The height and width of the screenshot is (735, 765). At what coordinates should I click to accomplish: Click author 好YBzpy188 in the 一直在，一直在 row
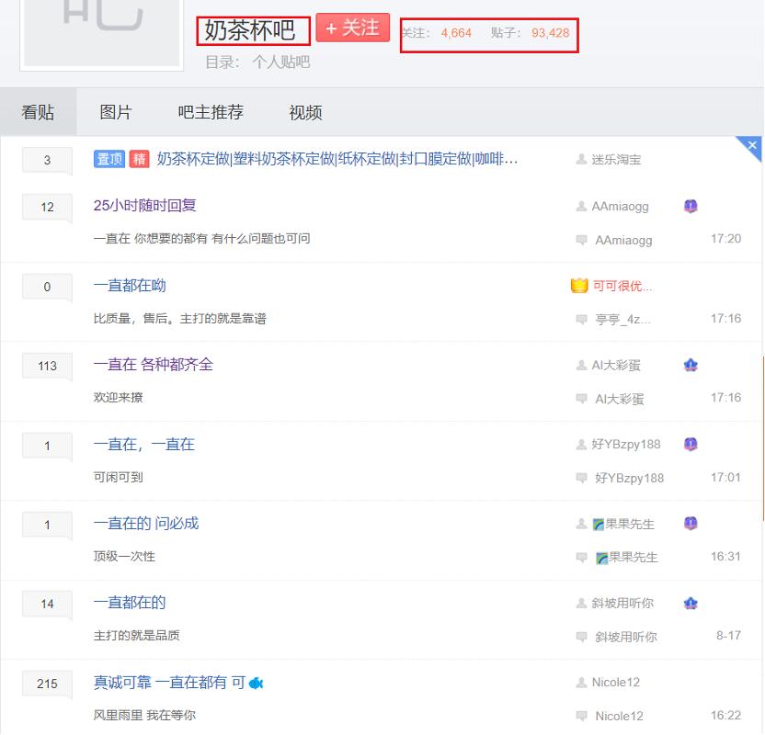626,444
